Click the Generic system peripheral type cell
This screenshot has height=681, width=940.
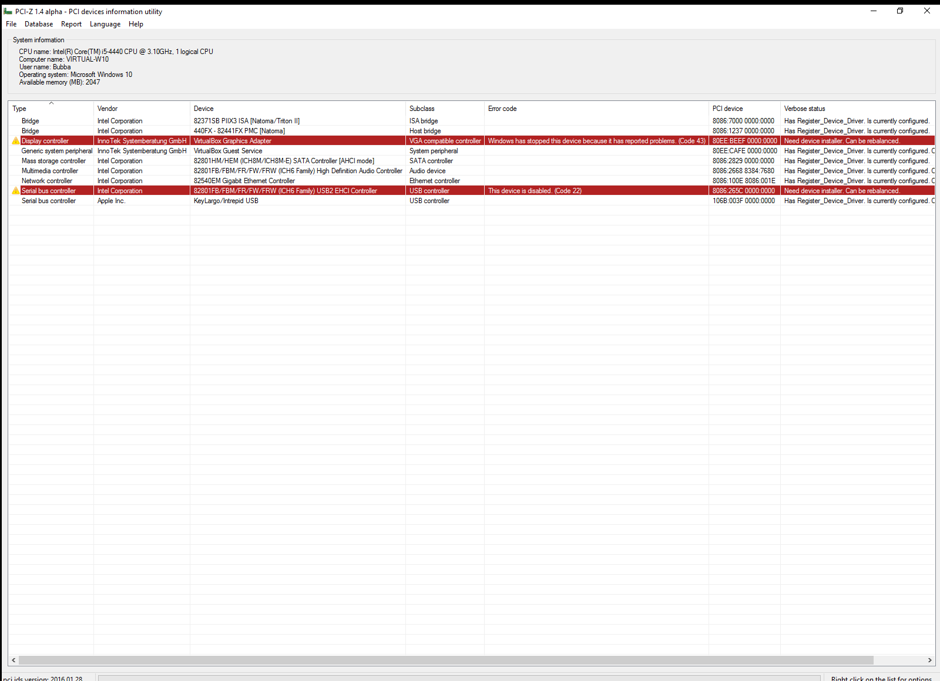point(57,151)
